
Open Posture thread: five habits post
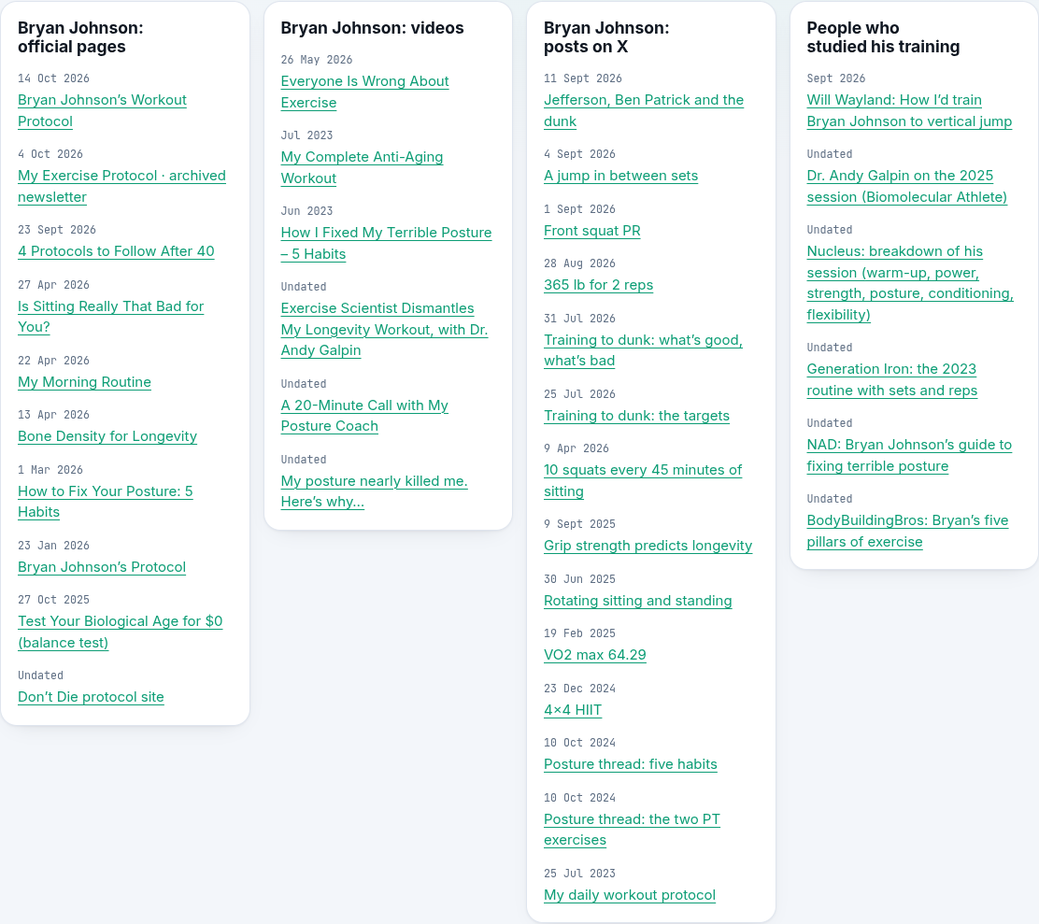point(630,764)
